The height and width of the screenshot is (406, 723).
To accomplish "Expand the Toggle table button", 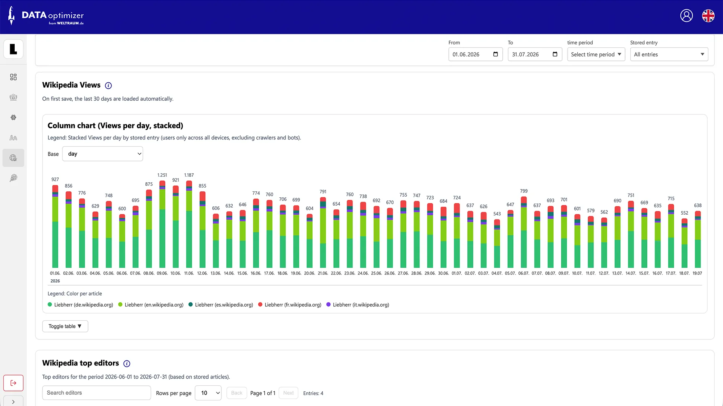I will click(65, 326).
